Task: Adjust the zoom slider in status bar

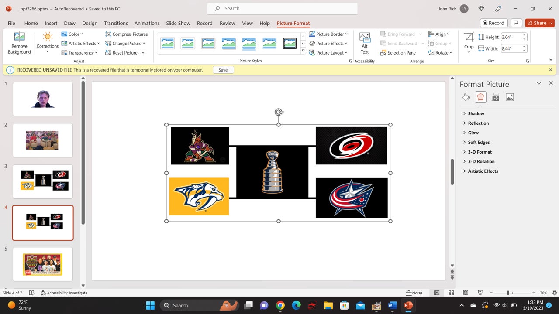Action: 508,293
